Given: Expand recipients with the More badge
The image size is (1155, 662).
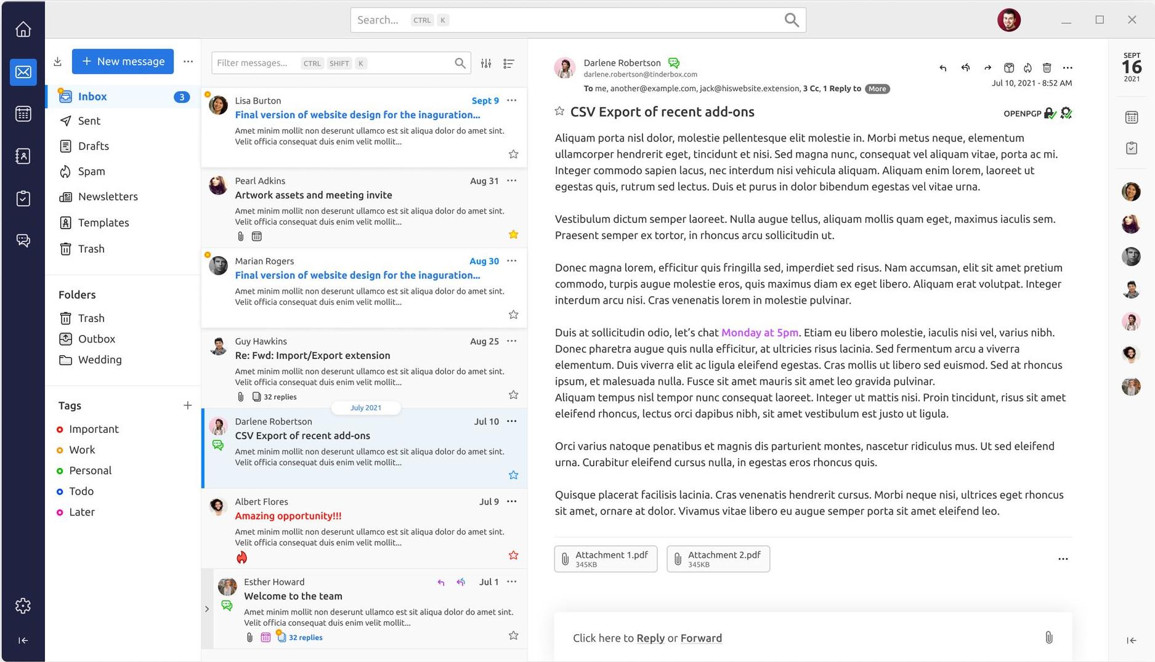Looking at the screenshot, I should pos(877,89).
